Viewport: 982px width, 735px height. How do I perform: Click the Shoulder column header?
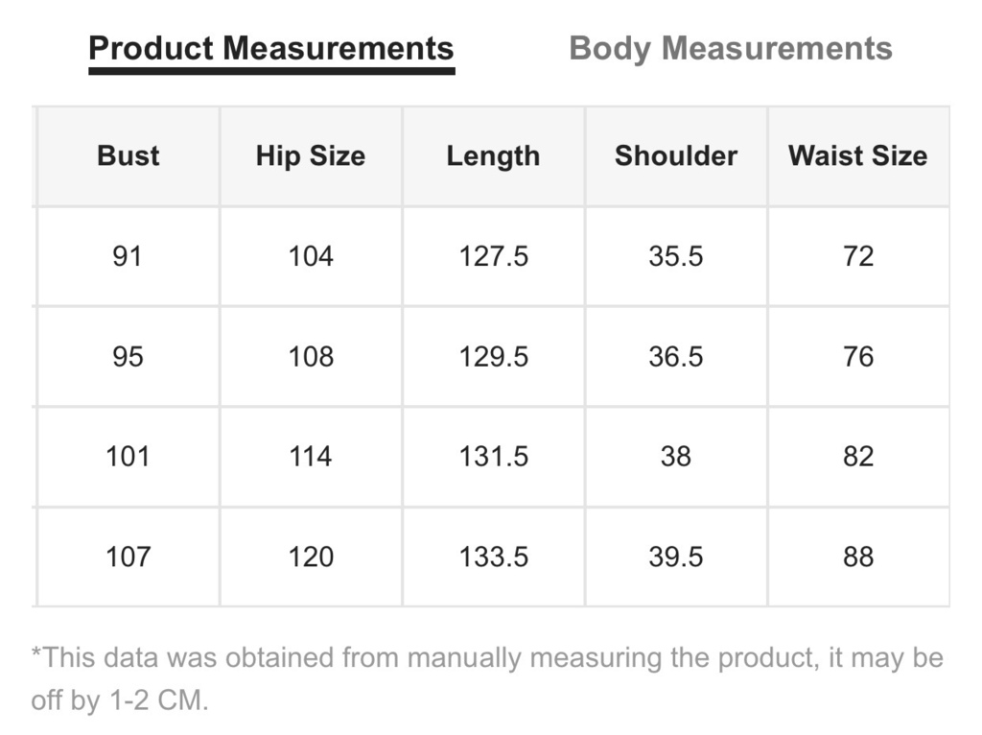(x=676, y=156)
